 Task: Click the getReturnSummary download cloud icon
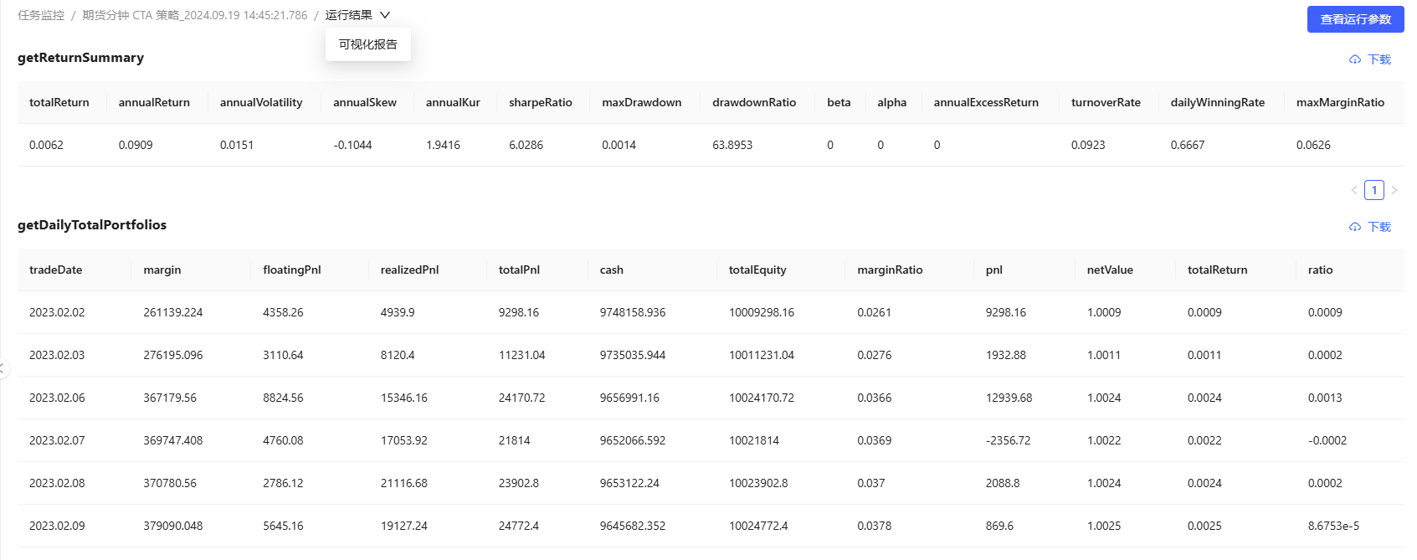1355,59
